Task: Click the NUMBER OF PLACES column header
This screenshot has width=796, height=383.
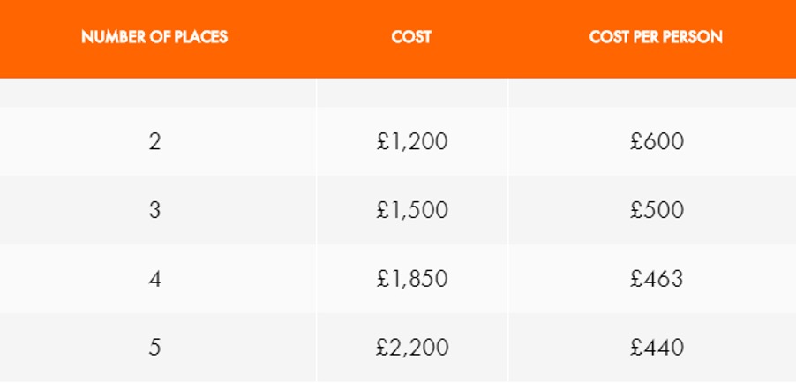Action: [154, 37]
